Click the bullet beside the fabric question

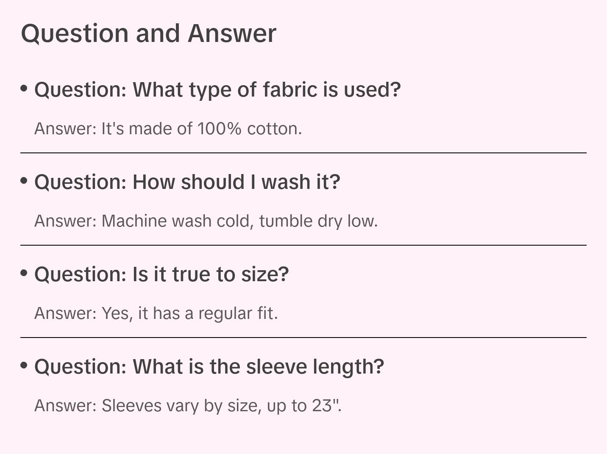tap(24, 88)
